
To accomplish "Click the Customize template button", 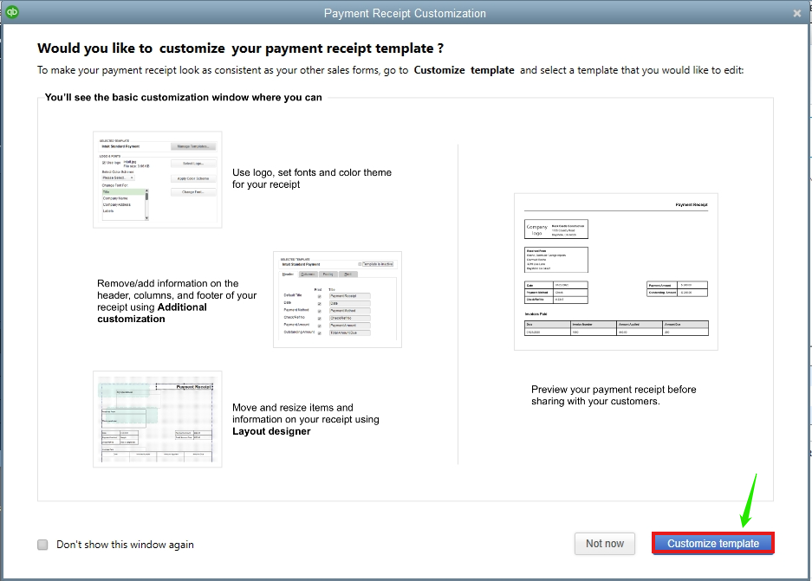I will [712, 543].
